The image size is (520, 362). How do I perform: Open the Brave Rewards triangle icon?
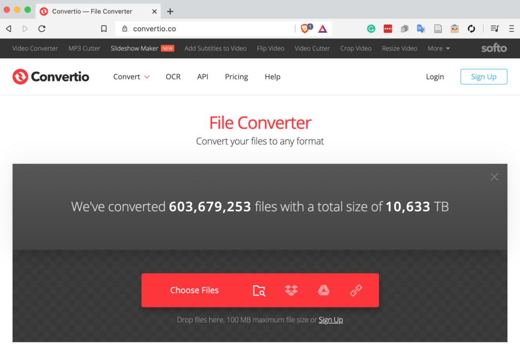click(x=322, y=29)
